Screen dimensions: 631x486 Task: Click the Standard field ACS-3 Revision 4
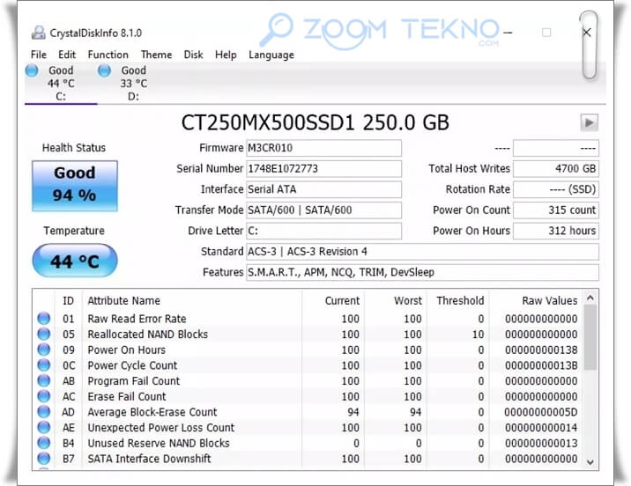coord(422,252)
